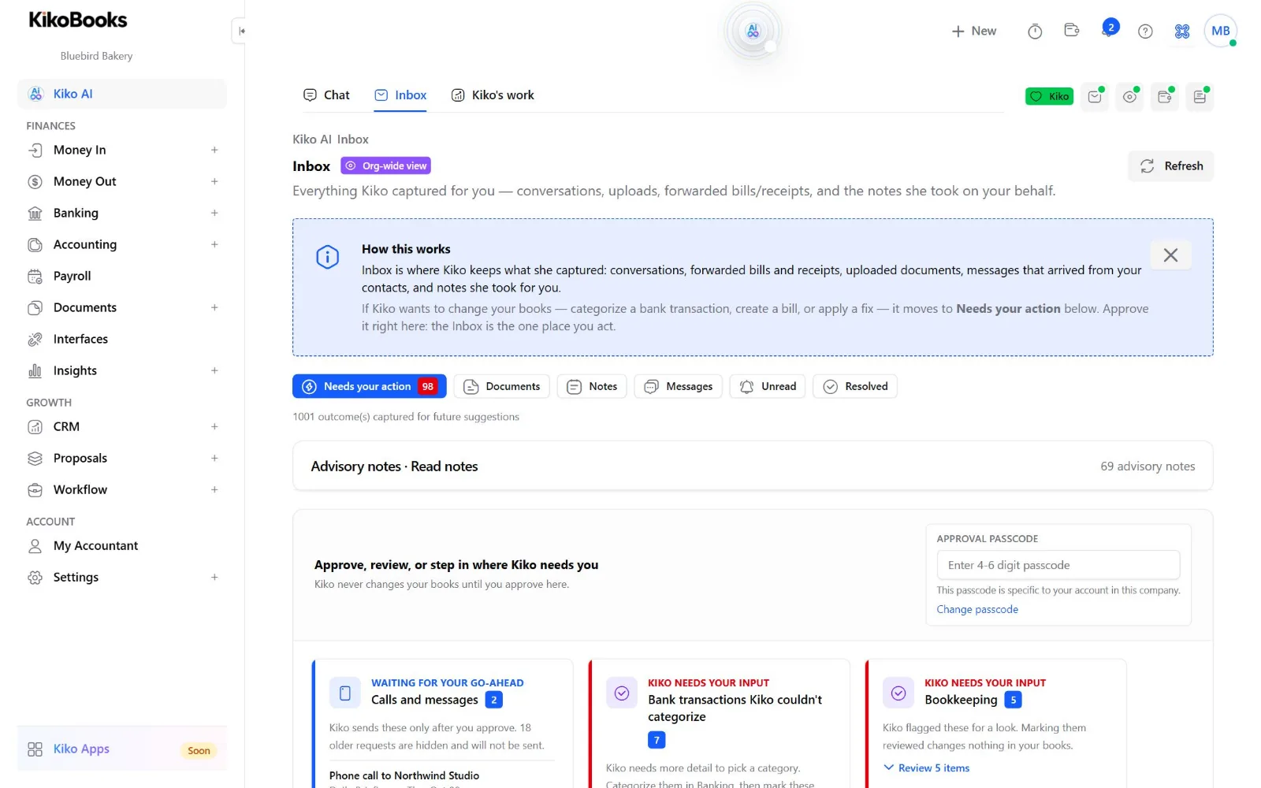Viewport: 1261px width, 788px height.
Task: Select Unread filter chip
Action: coord(768,386)
